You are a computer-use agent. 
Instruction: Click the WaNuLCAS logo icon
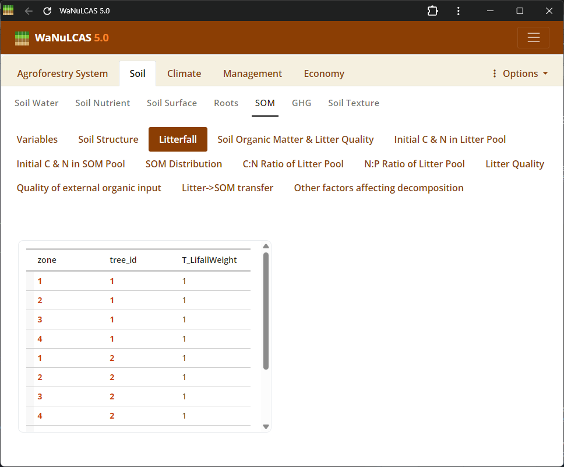click(22, 38)
